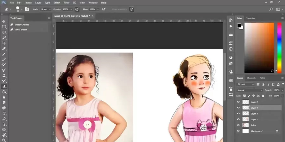Screen dimensions: 285x142
Task: Open the eraser Mode dropdown
Action: (x=45, y=9)
